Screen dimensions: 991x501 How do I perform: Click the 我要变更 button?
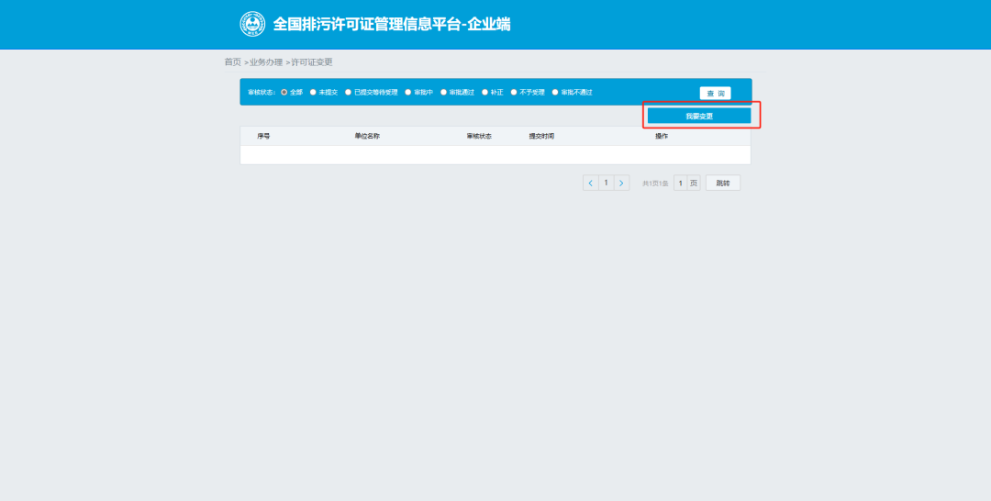click(x=699, y=117)
